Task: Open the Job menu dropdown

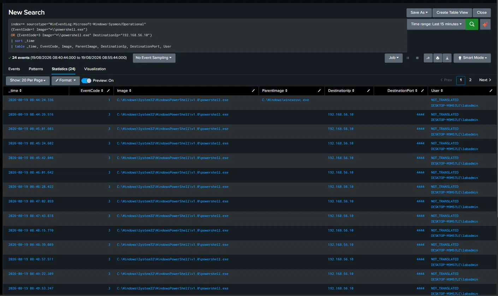Action: pos(393,58)
